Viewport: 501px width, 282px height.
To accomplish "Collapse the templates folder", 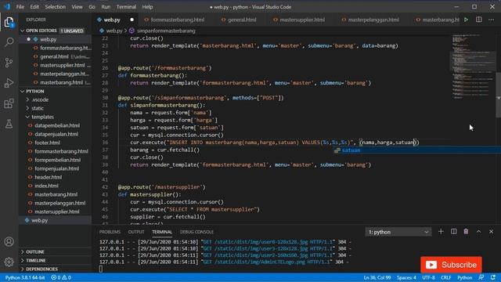I will 56,117.
